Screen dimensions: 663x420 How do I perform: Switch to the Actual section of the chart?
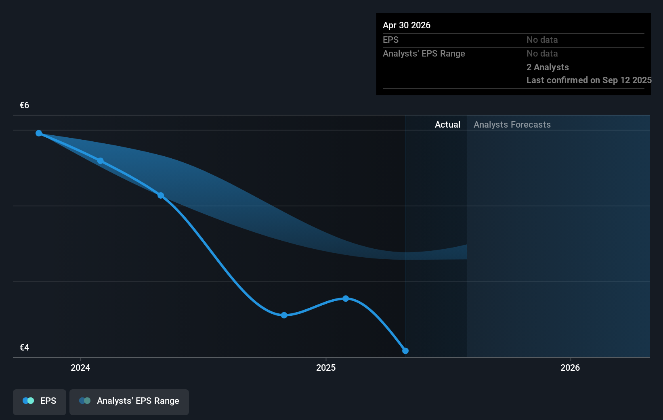click(447, 124)
